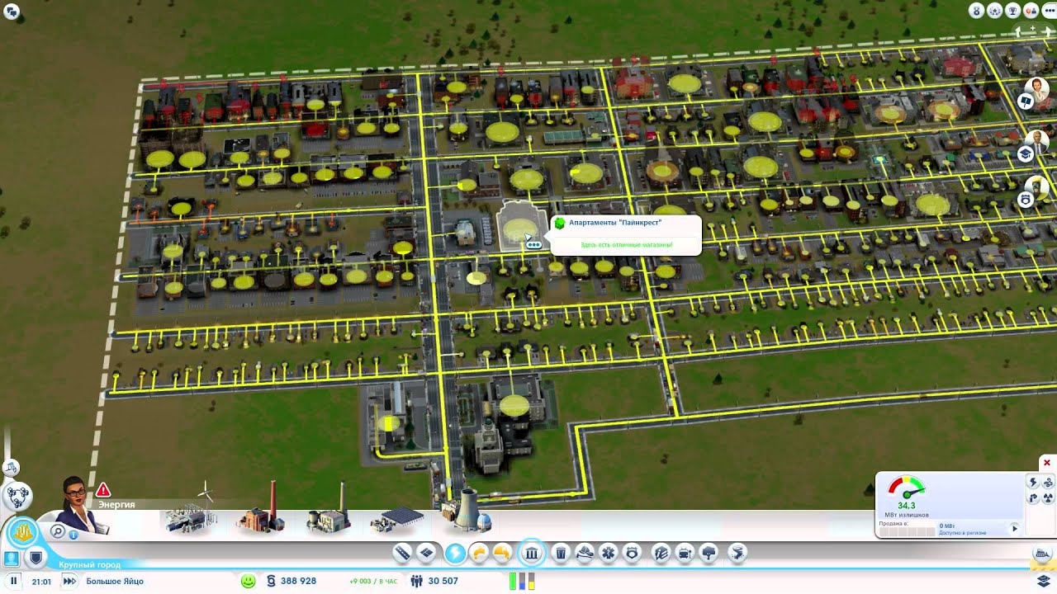1057x594 pixels.
Task: Open the Education menu
Action: (x=661, y=553)
